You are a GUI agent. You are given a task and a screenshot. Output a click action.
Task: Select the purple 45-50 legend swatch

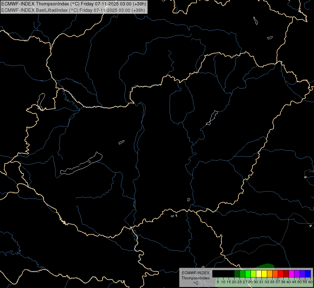(x=297, y=274)
